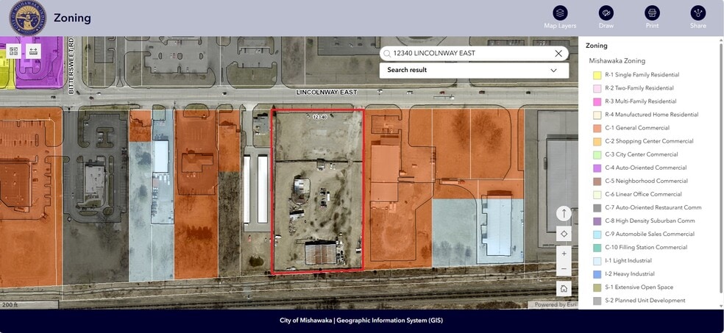The image size is (724, 333).
Task: Click the address search input field
Action: click(471, 53)
